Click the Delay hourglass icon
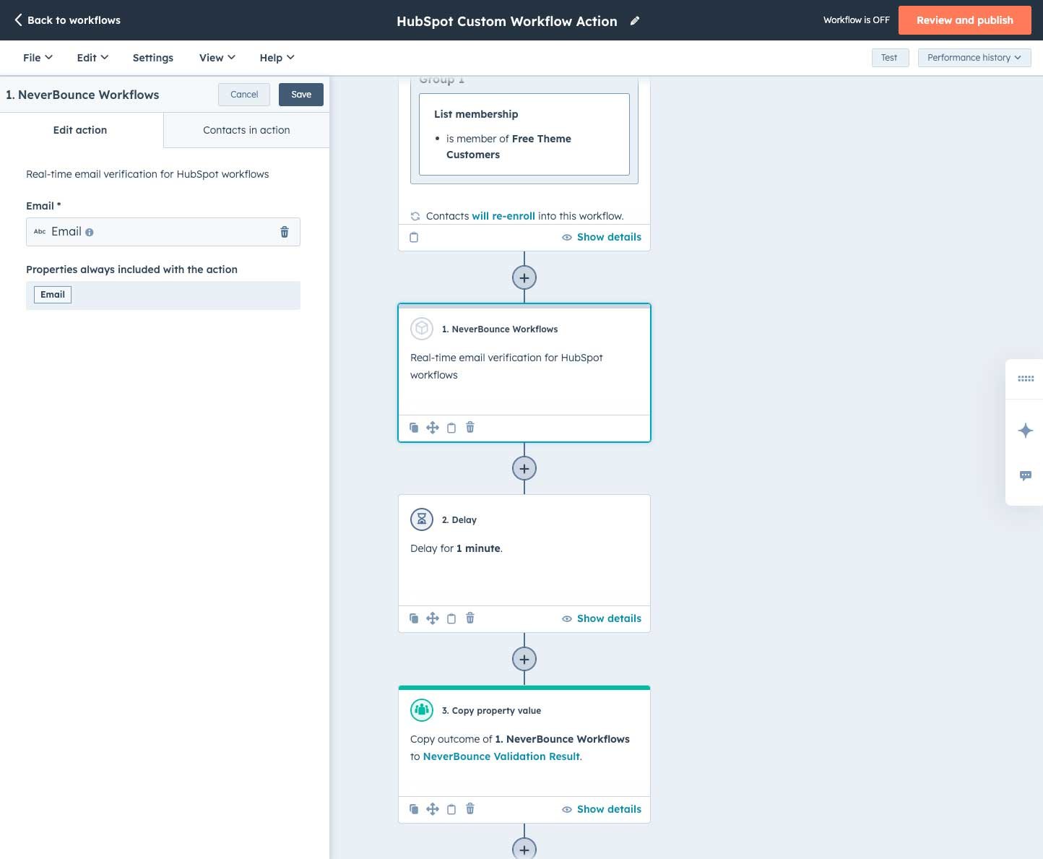Screen dimensions: 1043x859 (422, 519)
